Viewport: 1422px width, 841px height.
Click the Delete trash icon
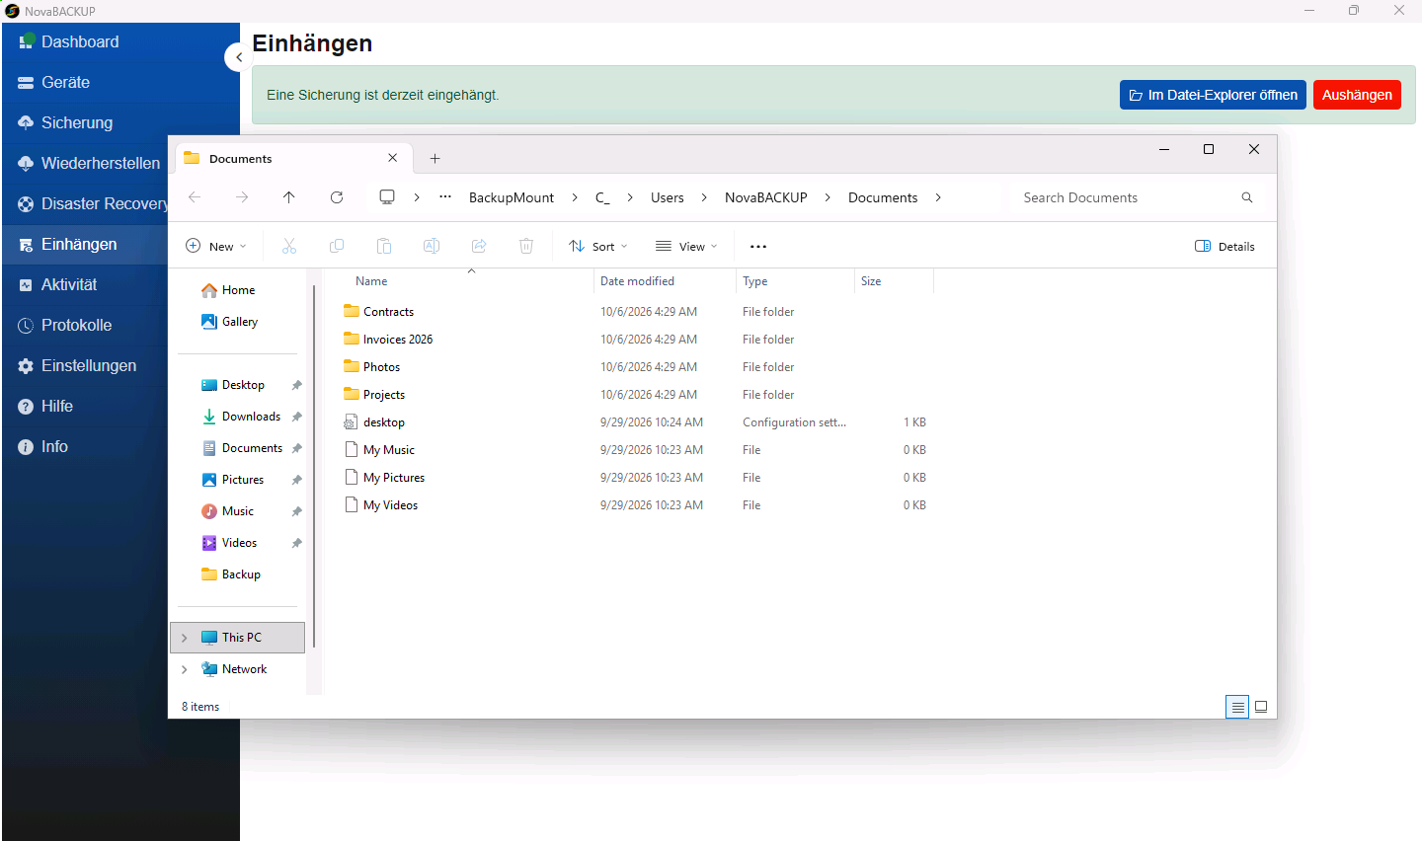click(526, 246)
